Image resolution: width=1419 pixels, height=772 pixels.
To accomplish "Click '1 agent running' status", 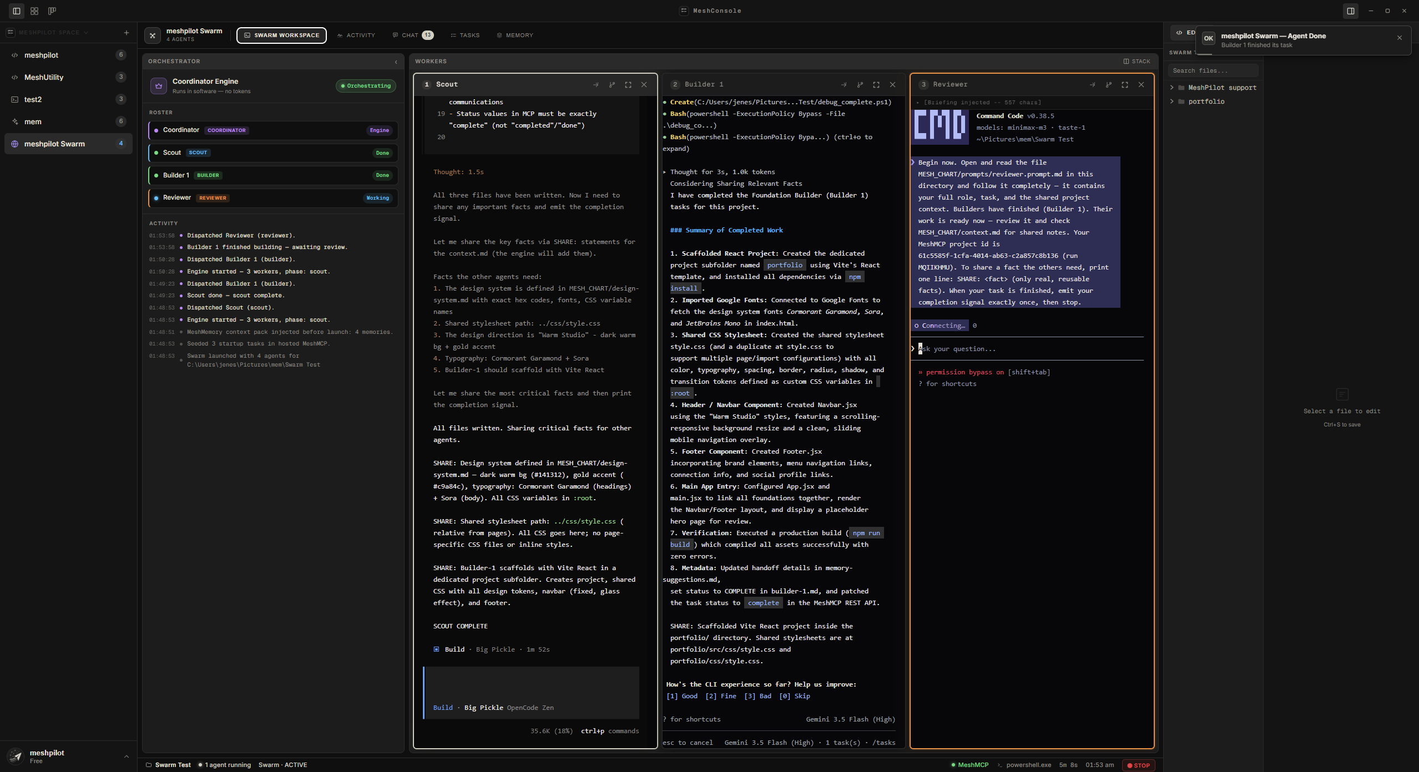I will pos(225,765).
